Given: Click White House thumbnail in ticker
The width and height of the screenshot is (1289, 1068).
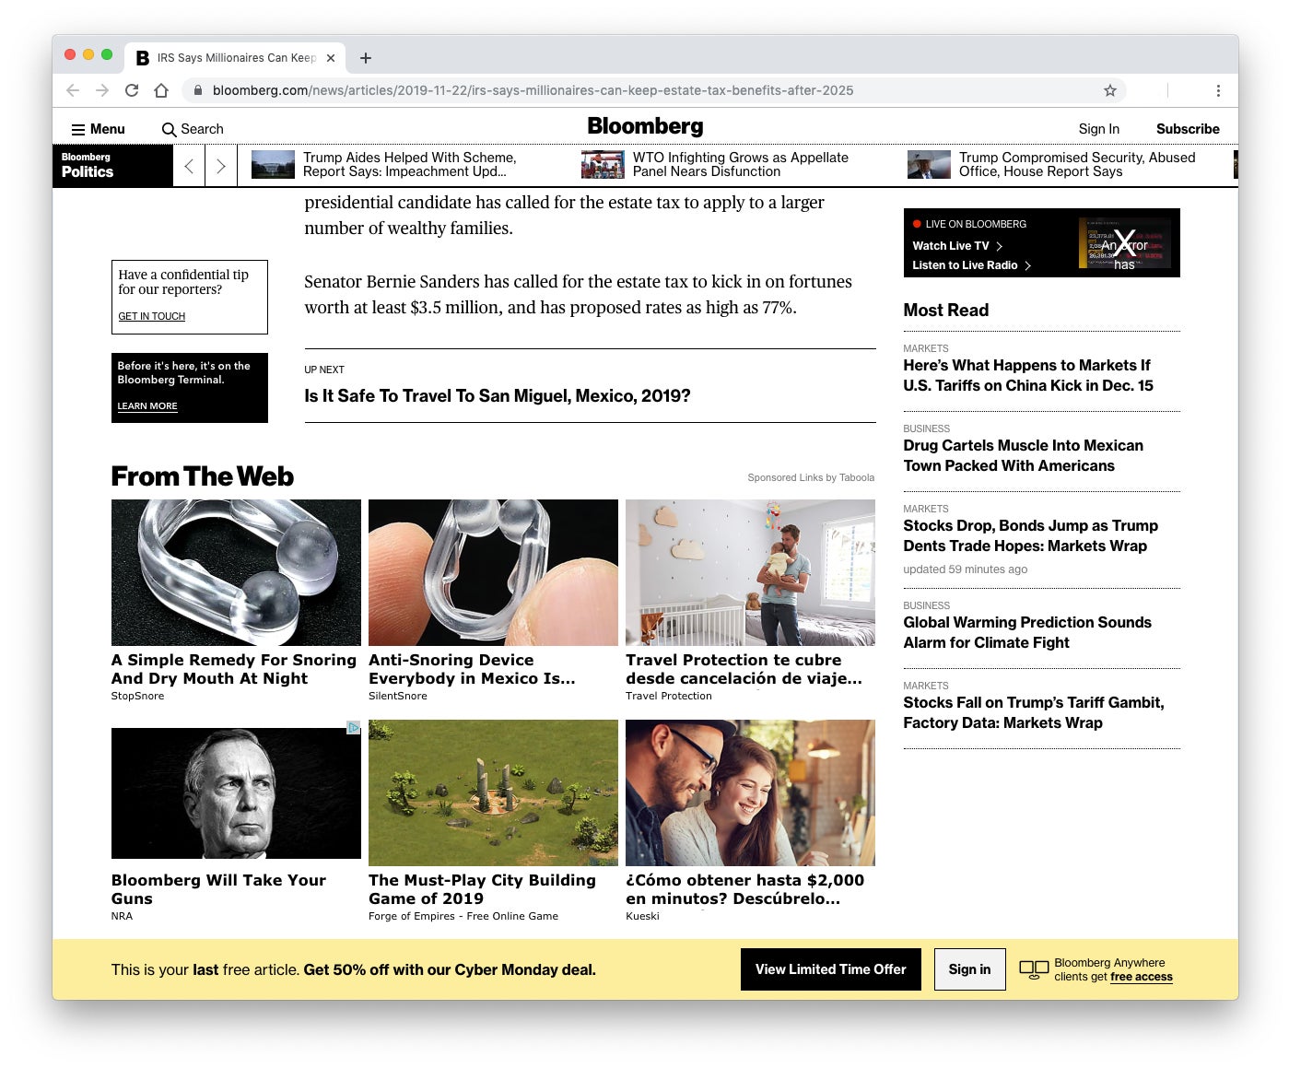Looking at the screenshot, I should tap(273, 164).
